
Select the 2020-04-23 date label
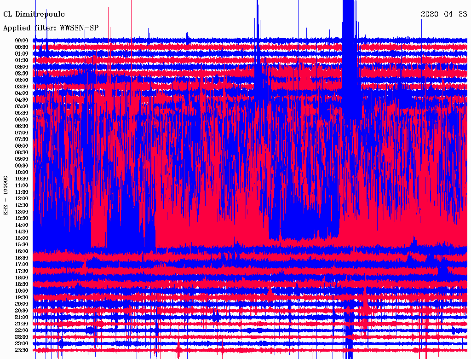[x=444, y=14]
